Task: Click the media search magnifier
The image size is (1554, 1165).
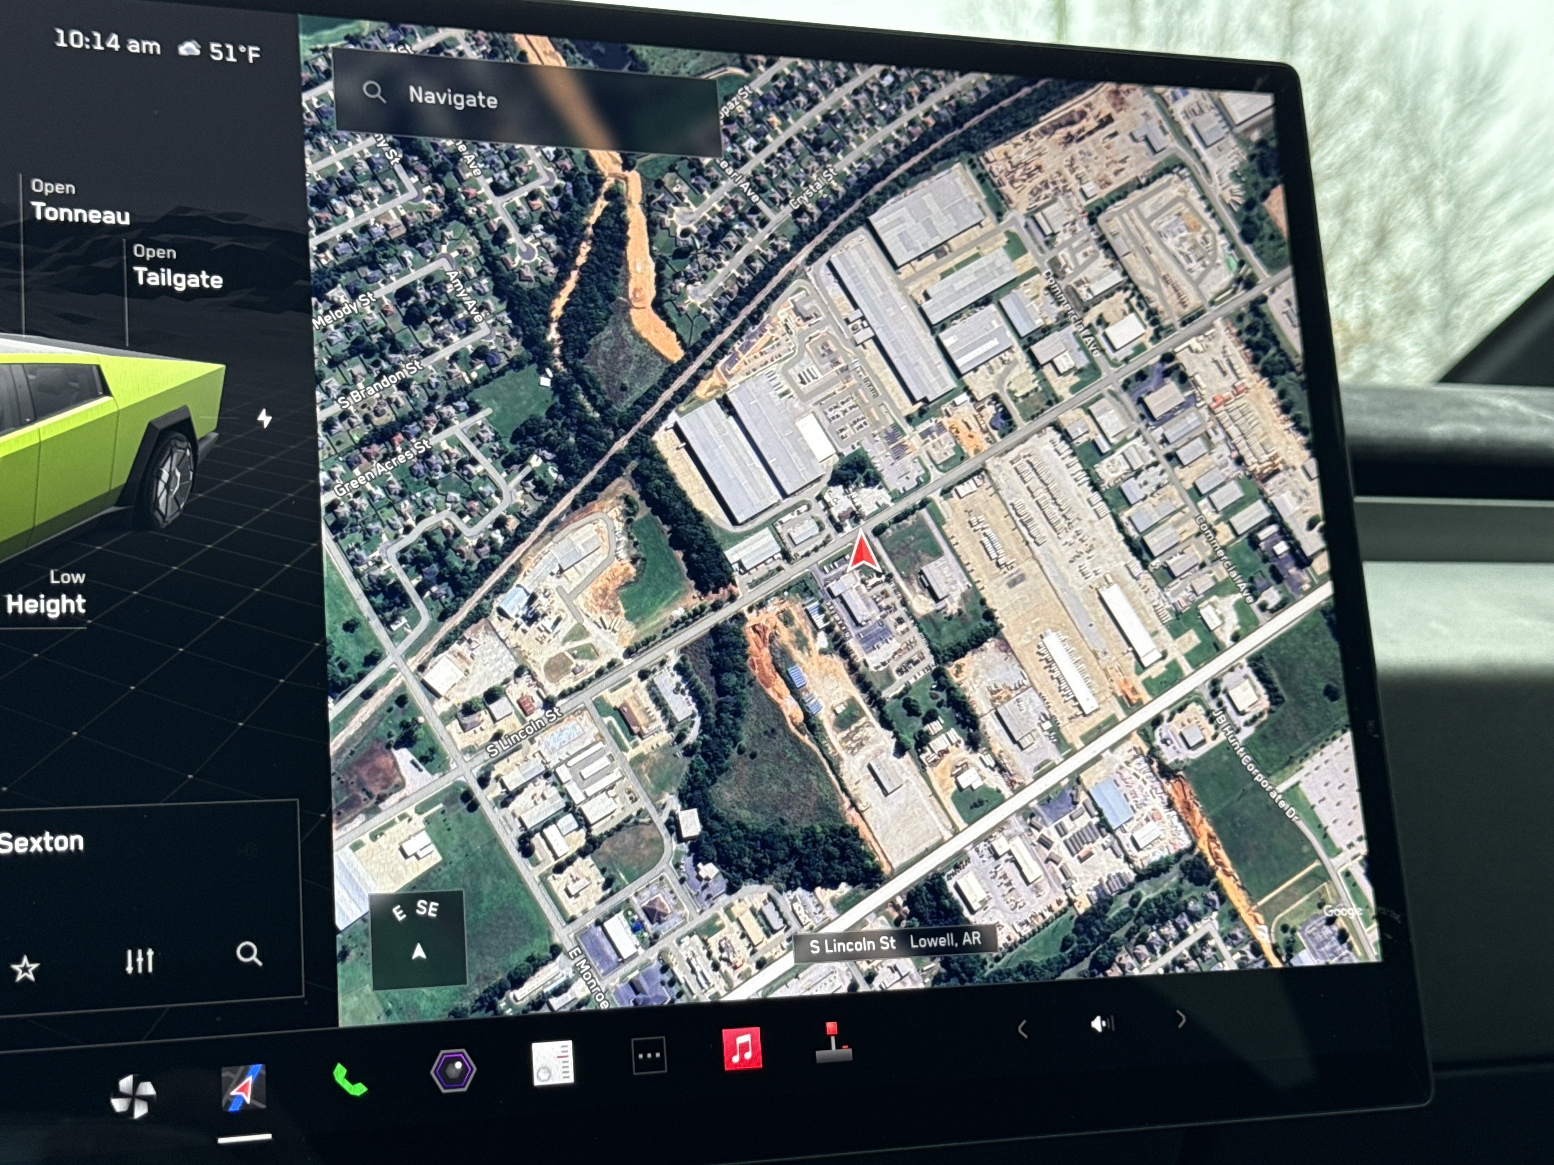Action: pyautogui.click(x=249, y=953)
